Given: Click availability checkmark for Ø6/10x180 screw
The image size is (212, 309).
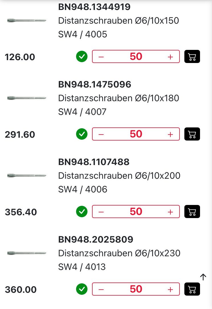Looking at the screenshot, I should pos(82,134).
